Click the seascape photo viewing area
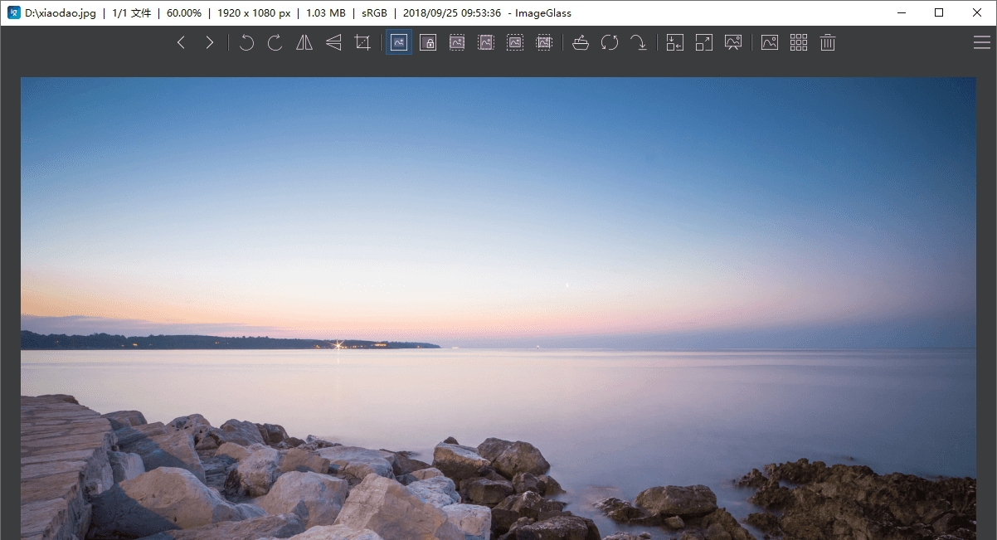The image size is (997, 540). click(x=498, y=307)
